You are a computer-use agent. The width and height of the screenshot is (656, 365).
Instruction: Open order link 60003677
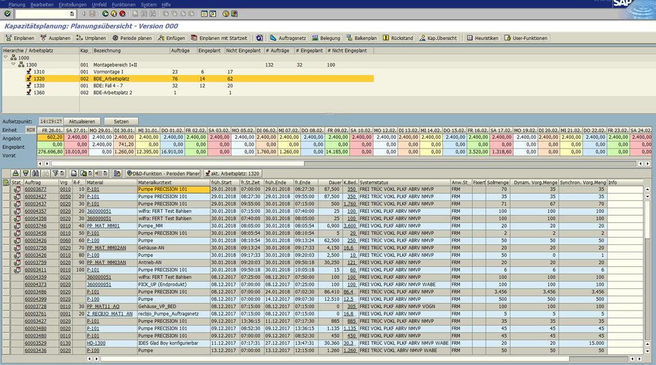[x=35, y=189]
